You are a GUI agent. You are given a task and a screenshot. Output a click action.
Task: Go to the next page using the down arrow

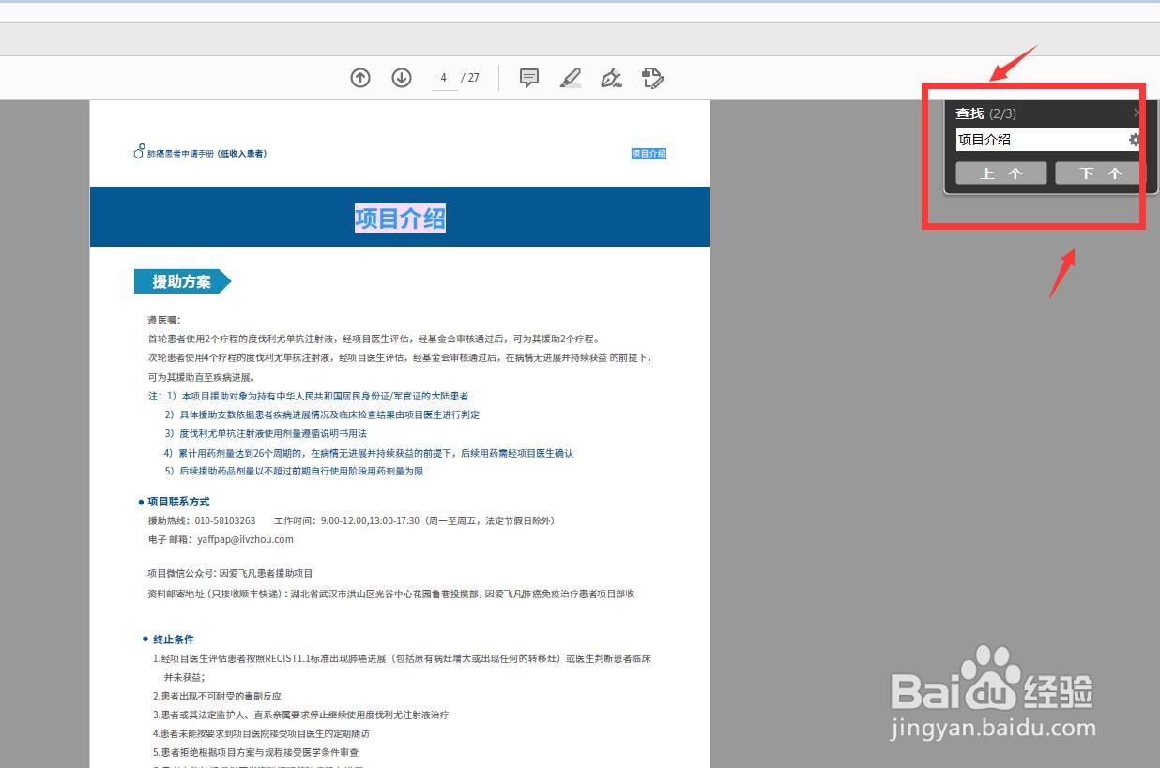coord(402,78)
